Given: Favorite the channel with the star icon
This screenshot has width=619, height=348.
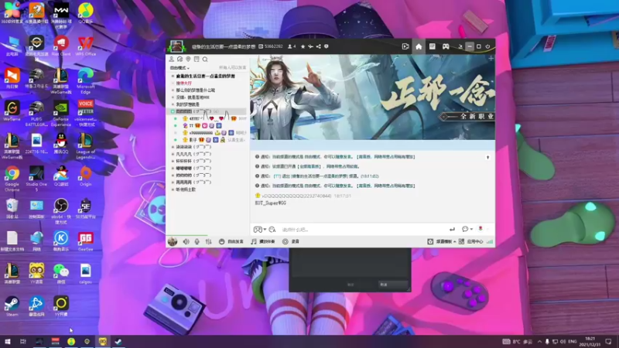Looking at the screenshot, I should (x=303, y=46).
